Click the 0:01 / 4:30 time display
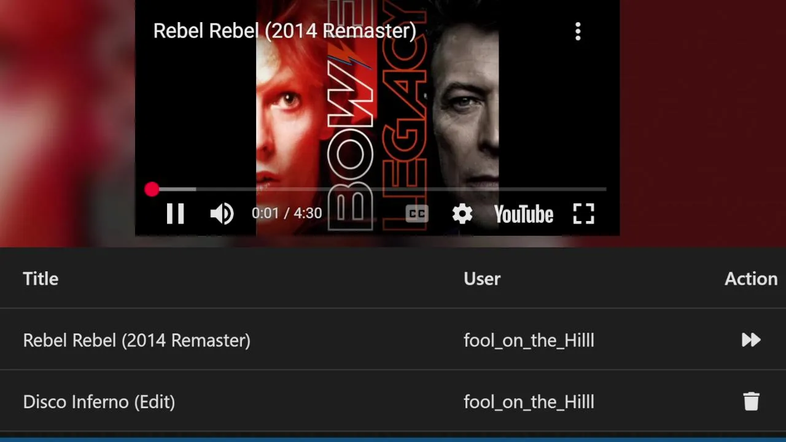786x442 pixels. coord(286,213)
